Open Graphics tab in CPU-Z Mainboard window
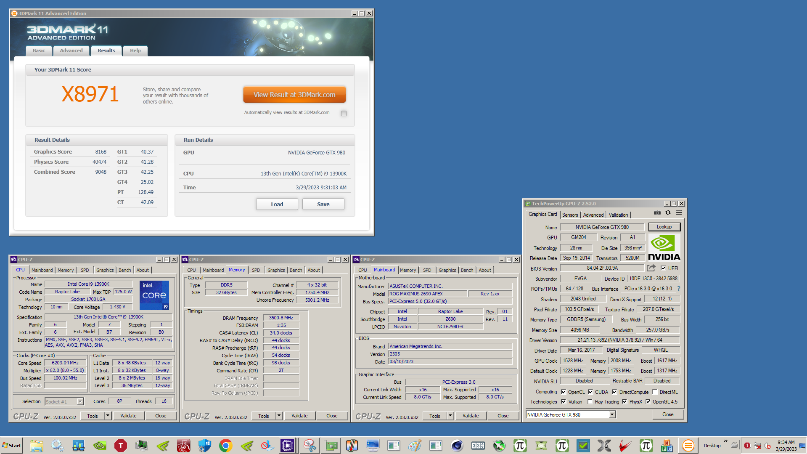Image resolution: width=807 pixels, height=454 pixels. [447, 270]
